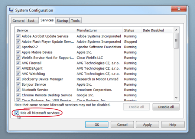This screenshot has width=195, height=139.
Task: Click the Running status for Apache2.2
Action: pos(130,47)
